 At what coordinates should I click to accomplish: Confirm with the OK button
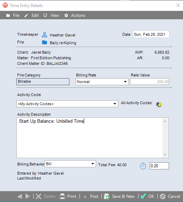(147, 196)
